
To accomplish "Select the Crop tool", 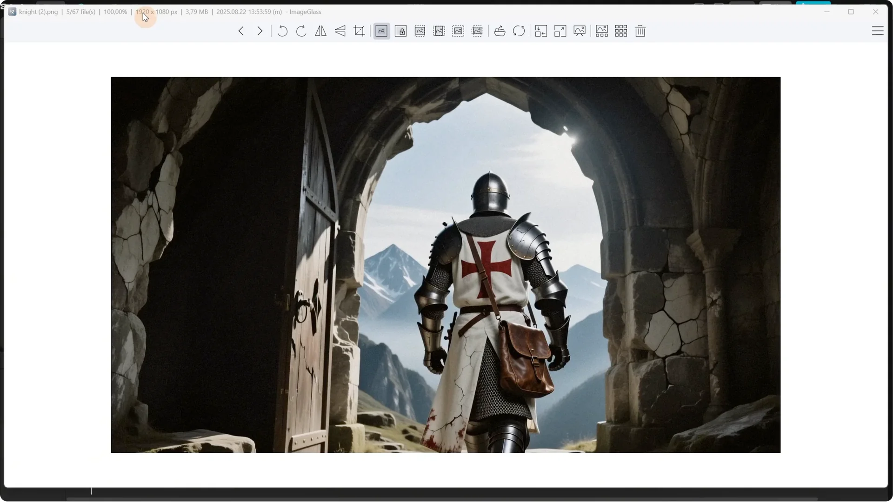I will pos(359,31).
